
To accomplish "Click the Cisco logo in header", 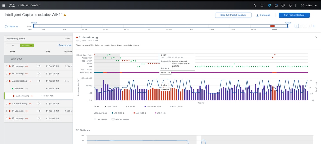I will point(12,5).
